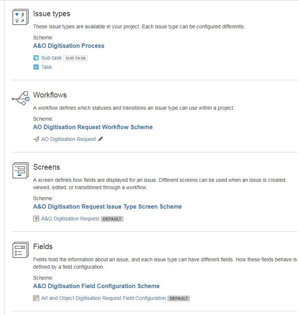Click the Task checkmark icon
This screenshot has width=299, height=315.
[x=36, y=67]
